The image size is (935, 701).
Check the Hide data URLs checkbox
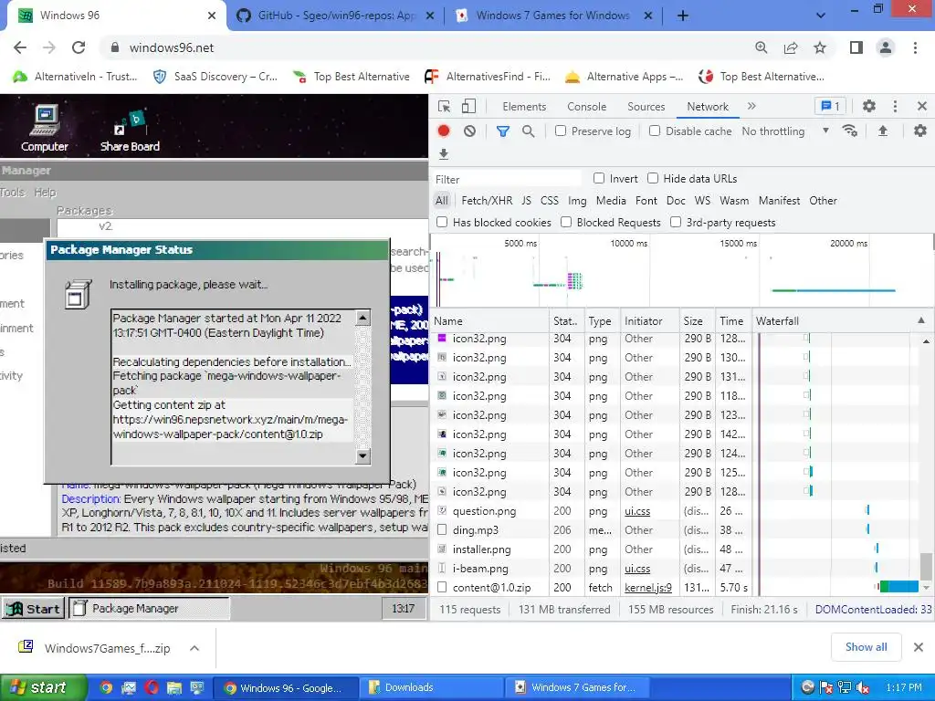[x=653, y=178]
